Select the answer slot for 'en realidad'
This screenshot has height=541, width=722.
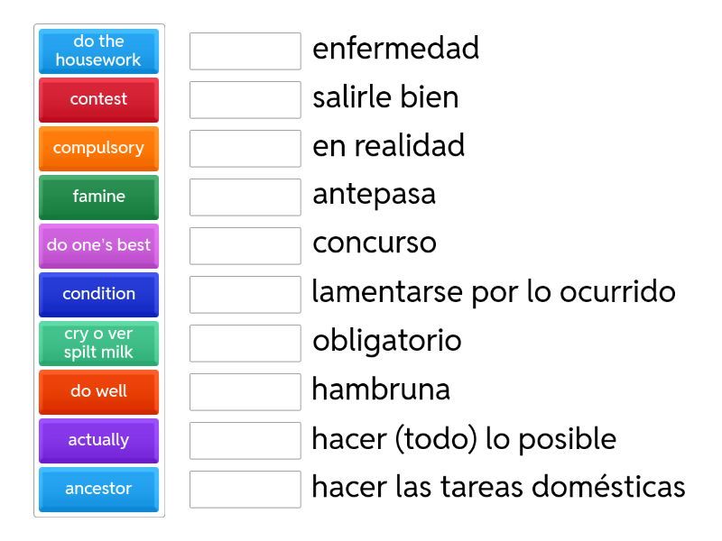(x=245, y=148)
